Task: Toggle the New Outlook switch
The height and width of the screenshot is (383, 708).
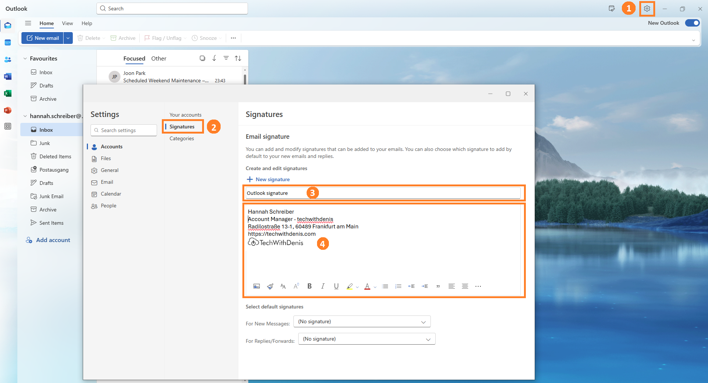Action: [692, 23]
